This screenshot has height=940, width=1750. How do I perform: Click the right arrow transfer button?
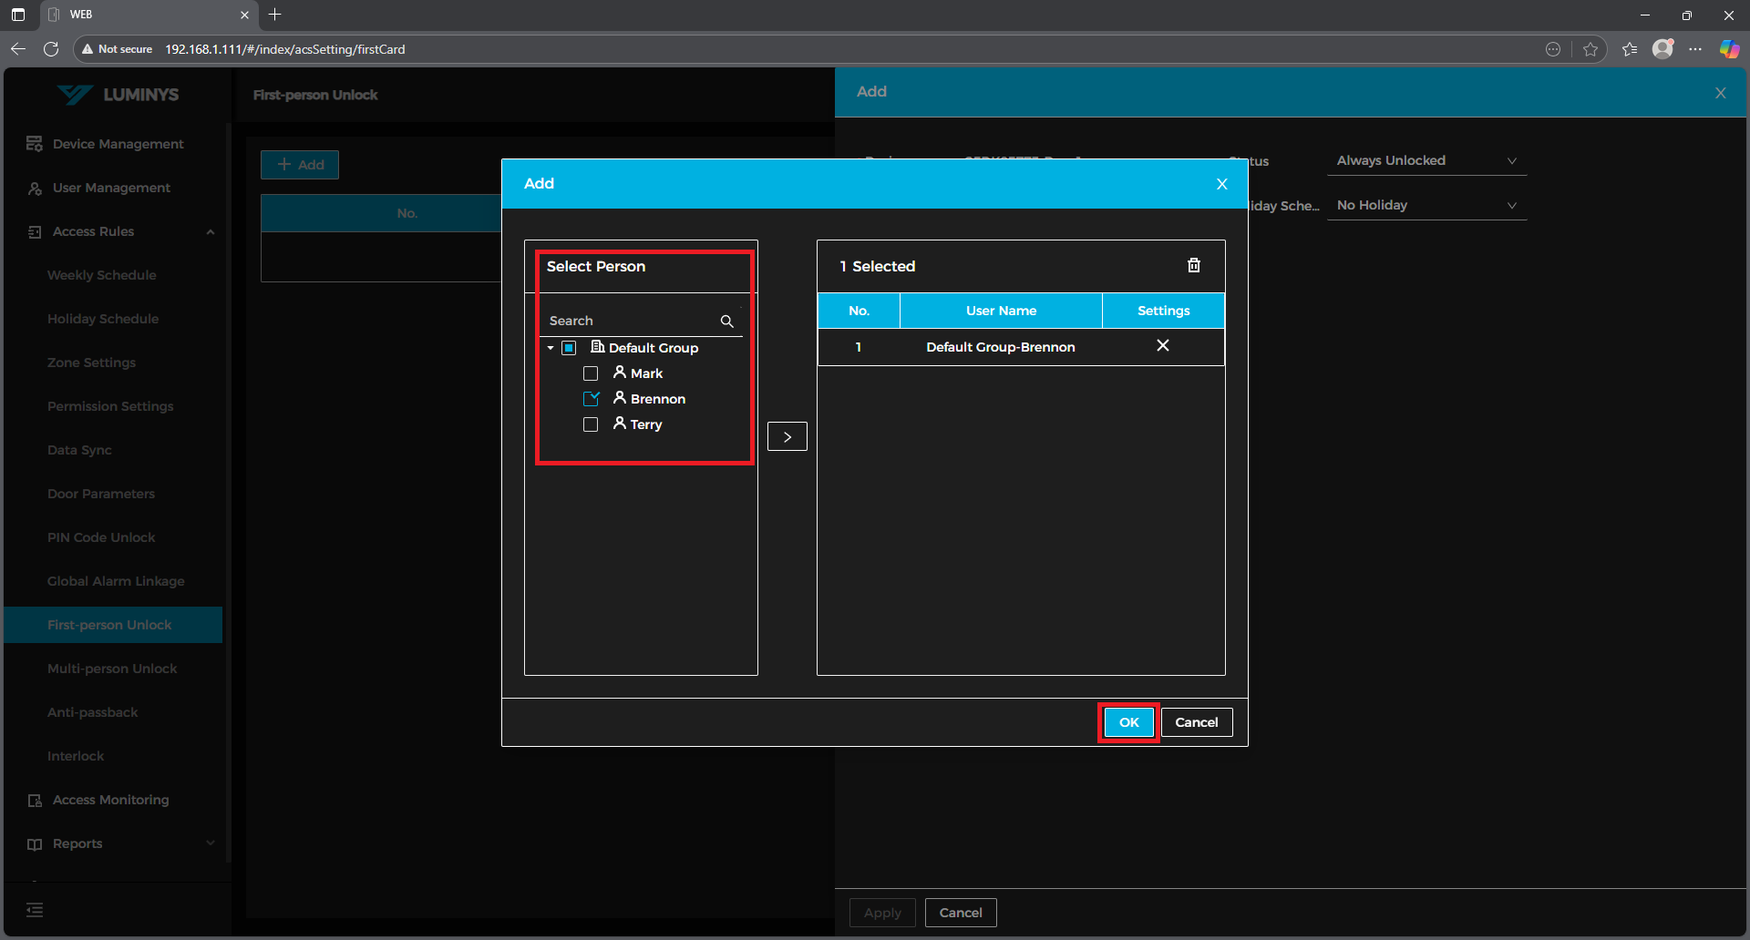click(x=787, y=436)
